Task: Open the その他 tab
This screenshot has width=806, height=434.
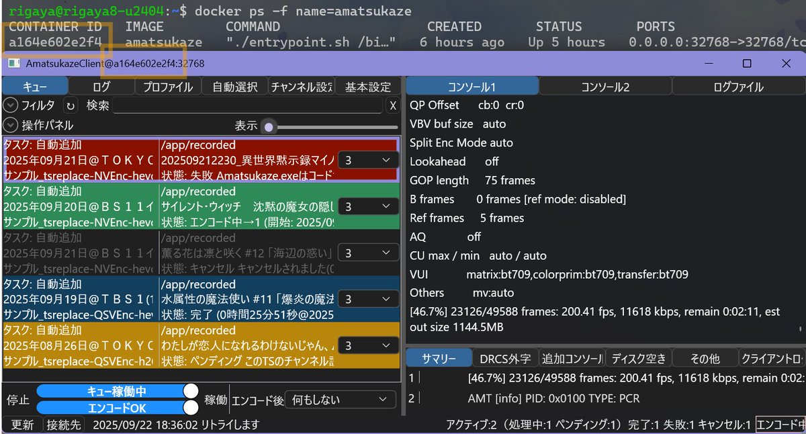Action: point(705,358)
